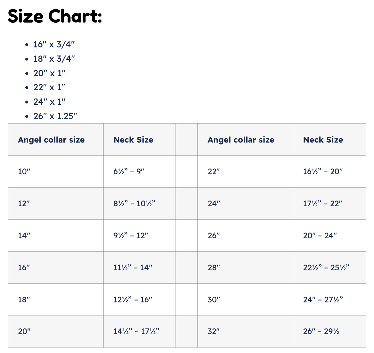Image resolution: width=374 pixels, height=353 pixels.
Task: Click the 20″ x 1″ bullet entry
Action: pyautogui.click(x=49, y=73)
